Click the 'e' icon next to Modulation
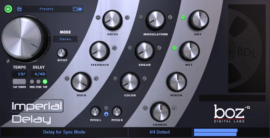 (x=170, y=17)
